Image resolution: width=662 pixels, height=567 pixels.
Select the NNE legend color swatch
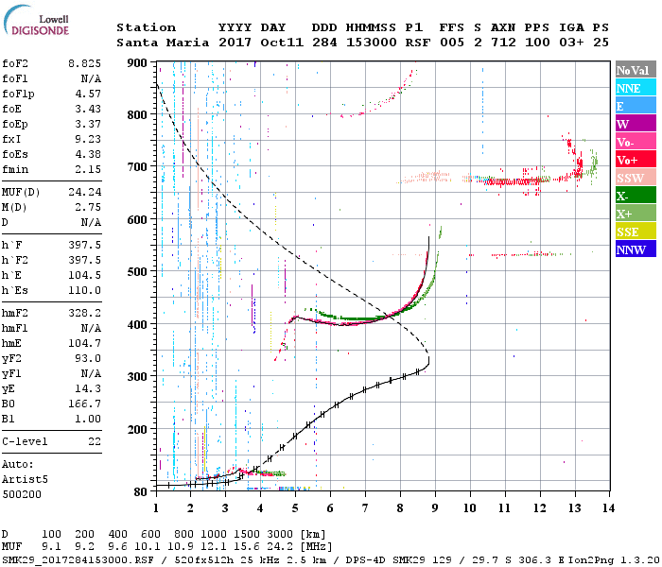pos(636,88)
